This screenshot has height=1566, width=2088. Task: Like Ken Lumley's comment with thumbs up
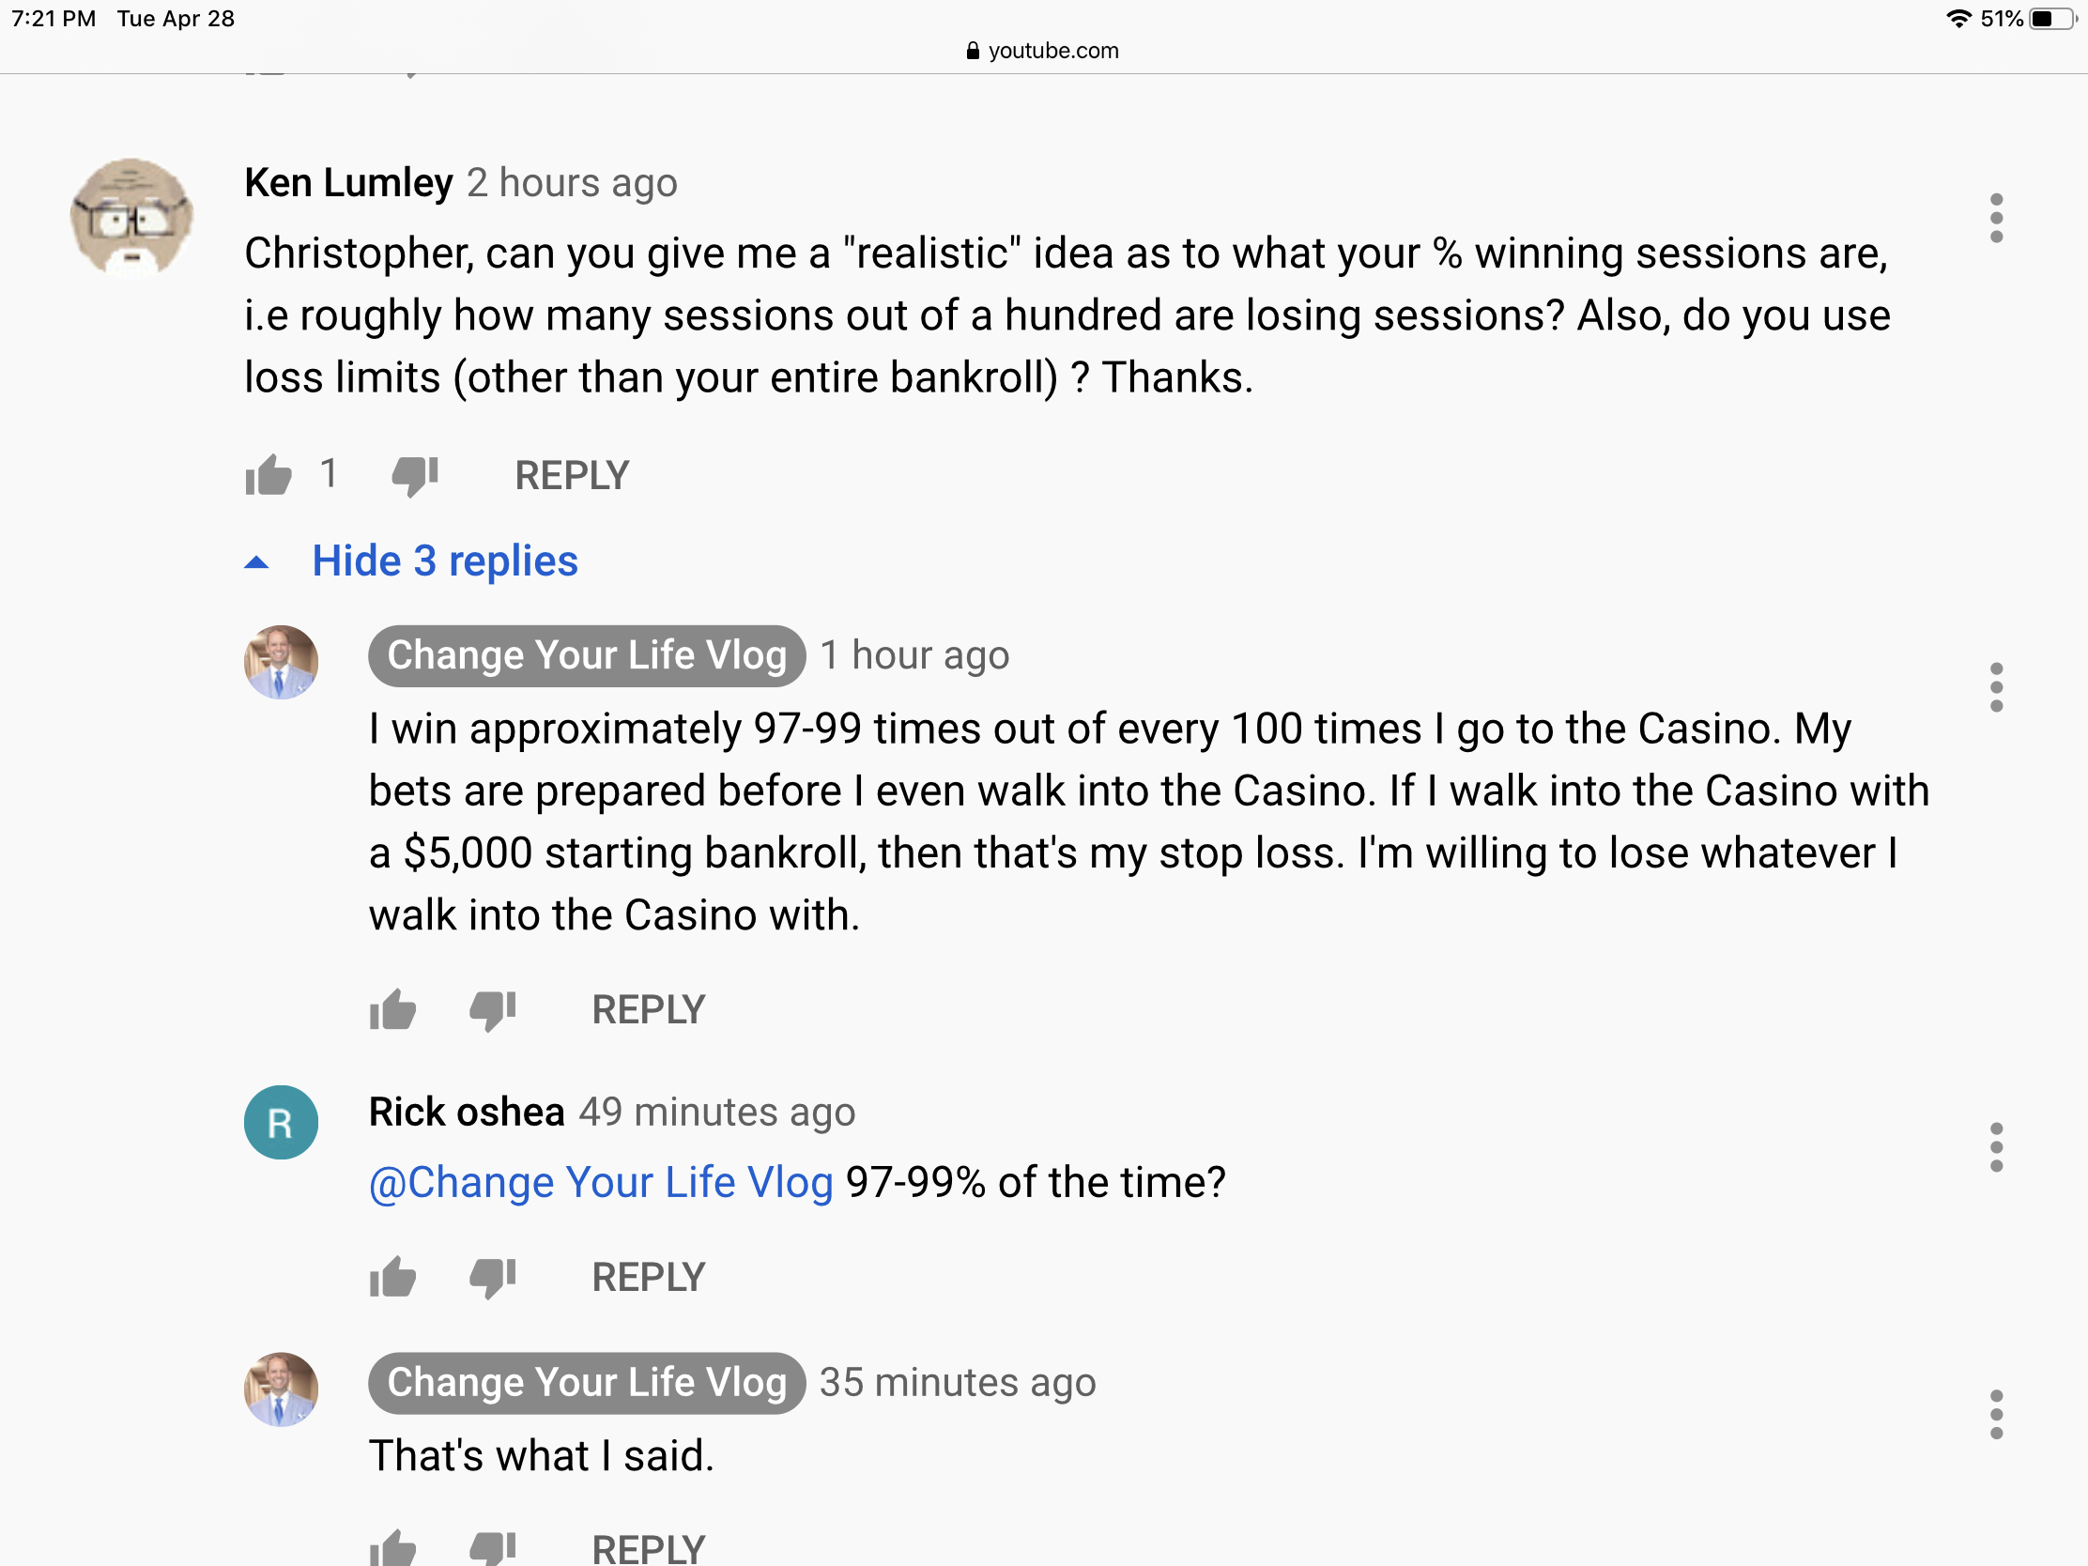269,475
